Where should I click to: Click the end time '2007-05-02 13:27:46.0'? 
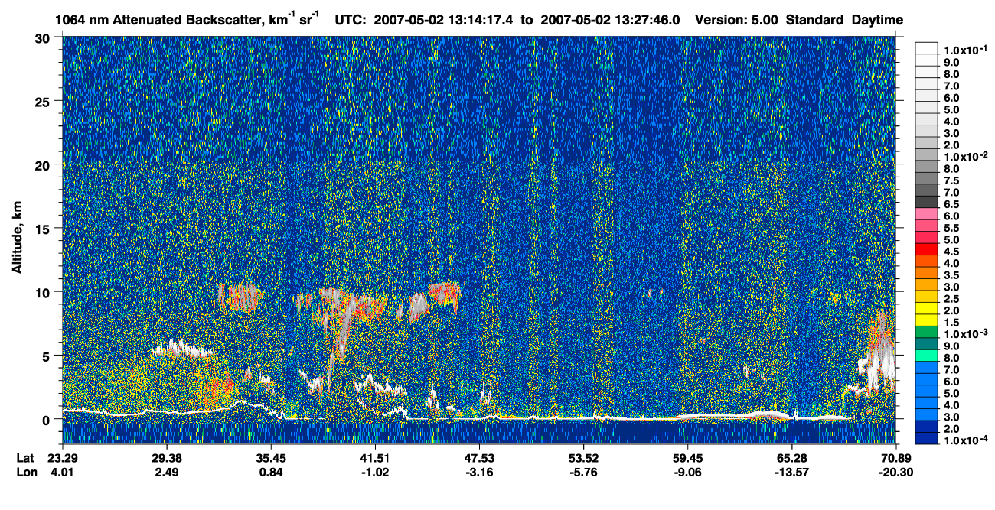(x=610, y=19)
